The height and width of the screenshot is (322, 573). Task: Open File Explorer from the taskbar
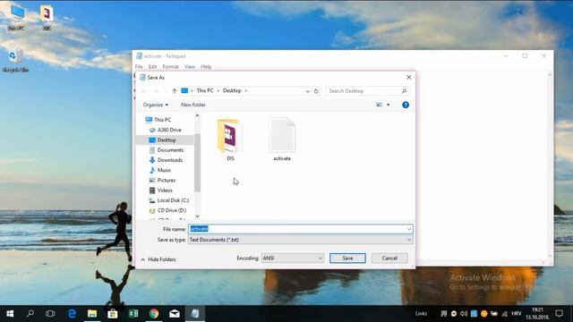92,314
